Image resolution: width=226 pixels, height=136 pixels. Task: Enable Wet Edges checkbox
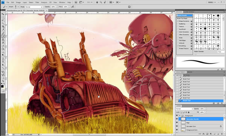point(178,41)
